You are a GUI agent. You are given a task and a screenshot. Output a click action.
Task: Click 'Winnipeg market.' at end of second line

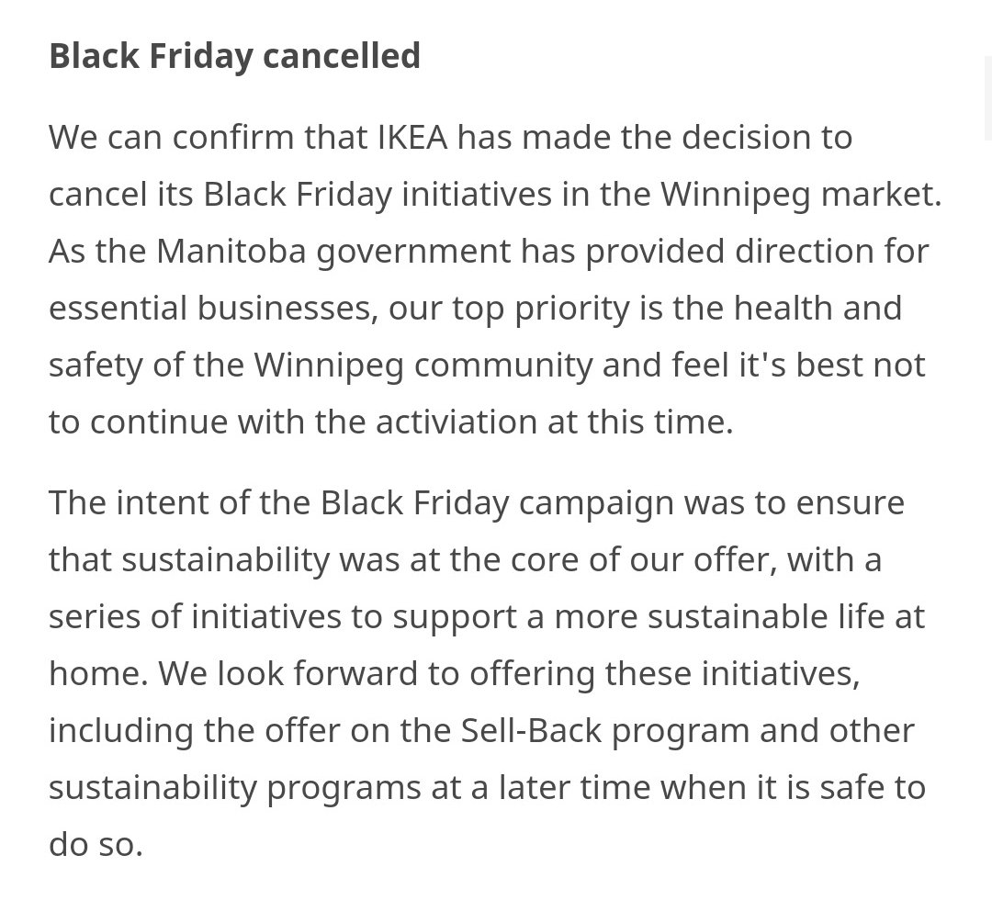coord(802,195)
